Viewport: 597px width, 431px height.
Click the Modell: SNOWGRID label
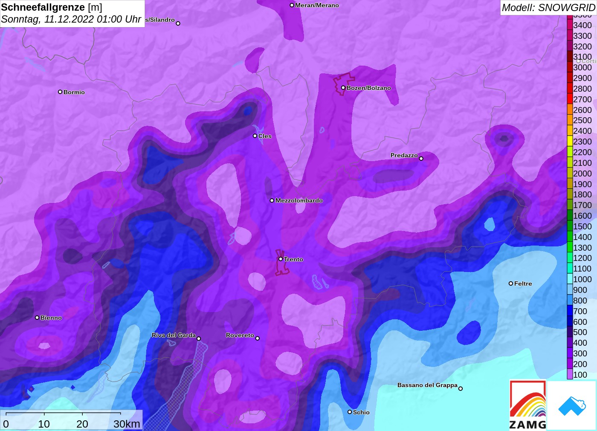point(548,8)
